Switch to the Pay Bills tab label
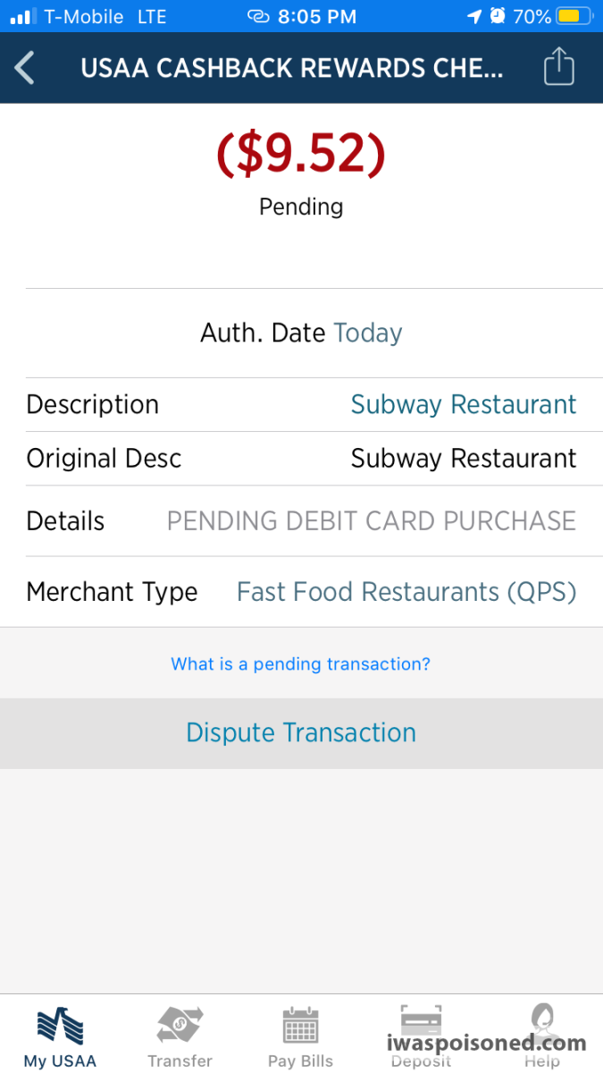603x1073 pixels. (x=300, y=1061)
